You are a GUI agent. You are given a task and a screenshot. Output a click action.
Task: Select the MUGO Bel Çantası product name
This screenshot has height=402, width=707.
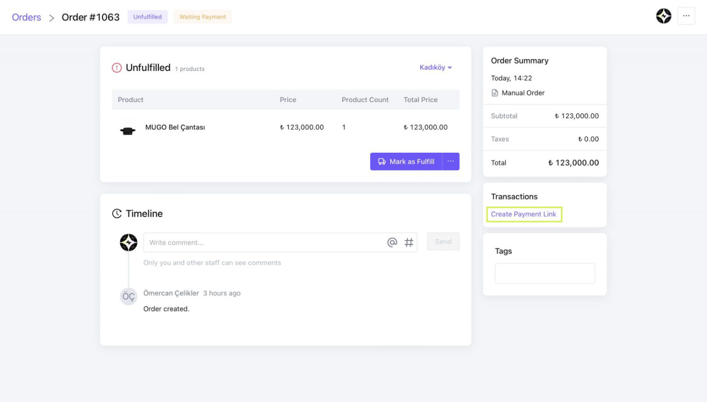[x=175, y=128]
